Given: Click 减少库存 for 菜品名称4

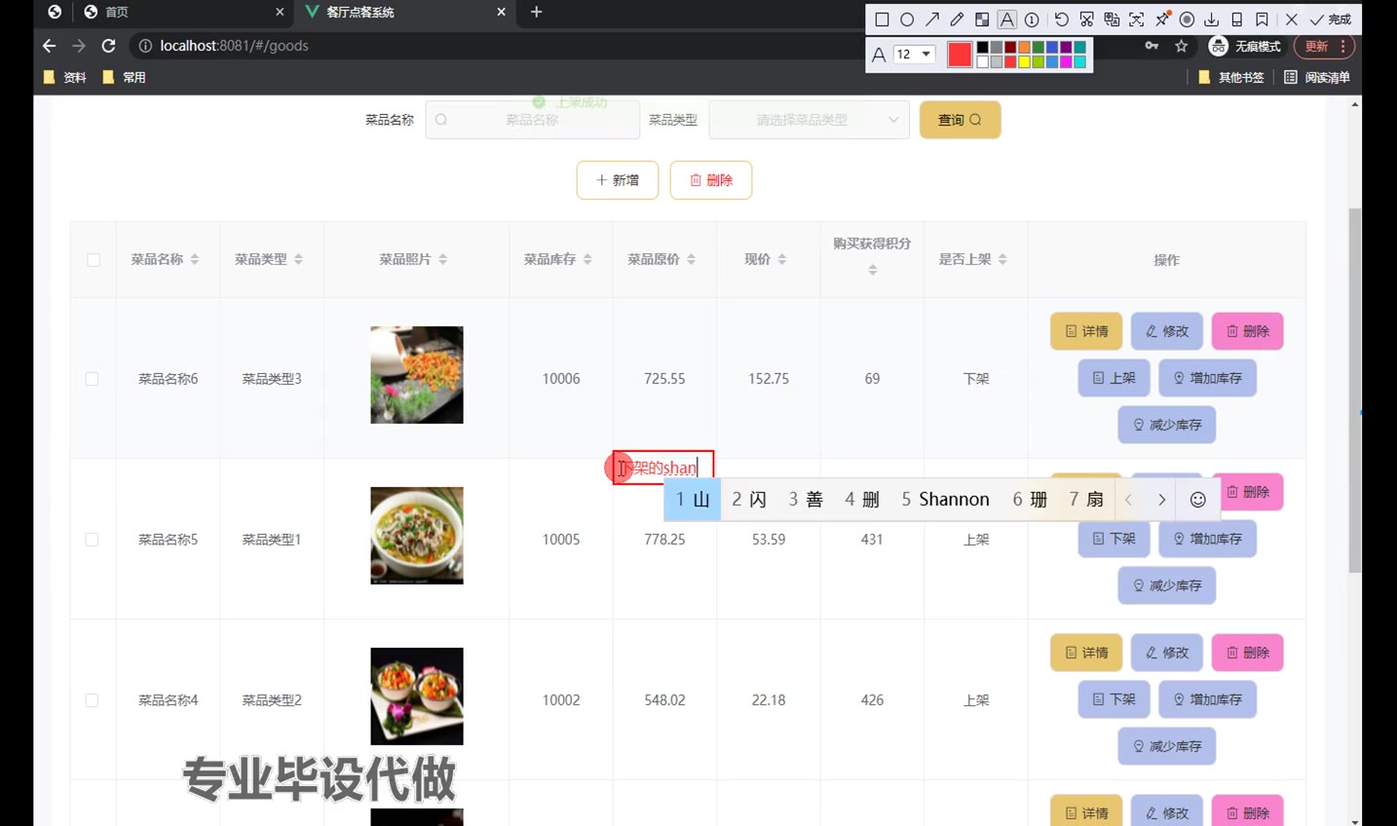Looking at the screenshot, I should pyautogui.click(x=1167, y=746).
